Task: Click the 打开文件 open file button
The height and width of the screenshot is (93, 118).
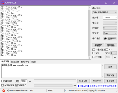Action: (x=83, y=81)
